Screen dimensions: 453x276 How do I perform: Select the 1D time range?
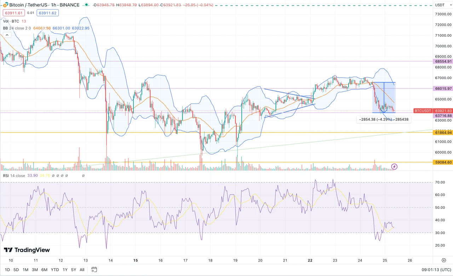pyautogui.click(x=7, y=270)
